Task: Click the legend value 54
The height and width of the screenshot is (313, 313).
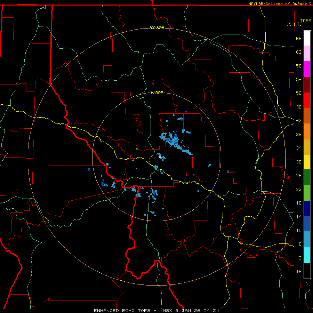Action: click(299, 79)
